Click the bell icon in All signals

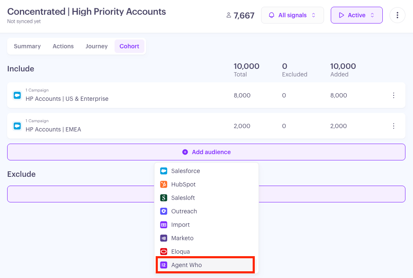[x=271, y=15]
